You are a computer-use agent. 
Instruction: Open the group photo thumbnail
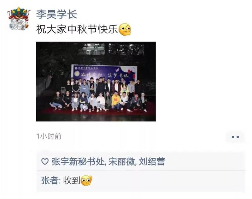(x=96, y=82)
